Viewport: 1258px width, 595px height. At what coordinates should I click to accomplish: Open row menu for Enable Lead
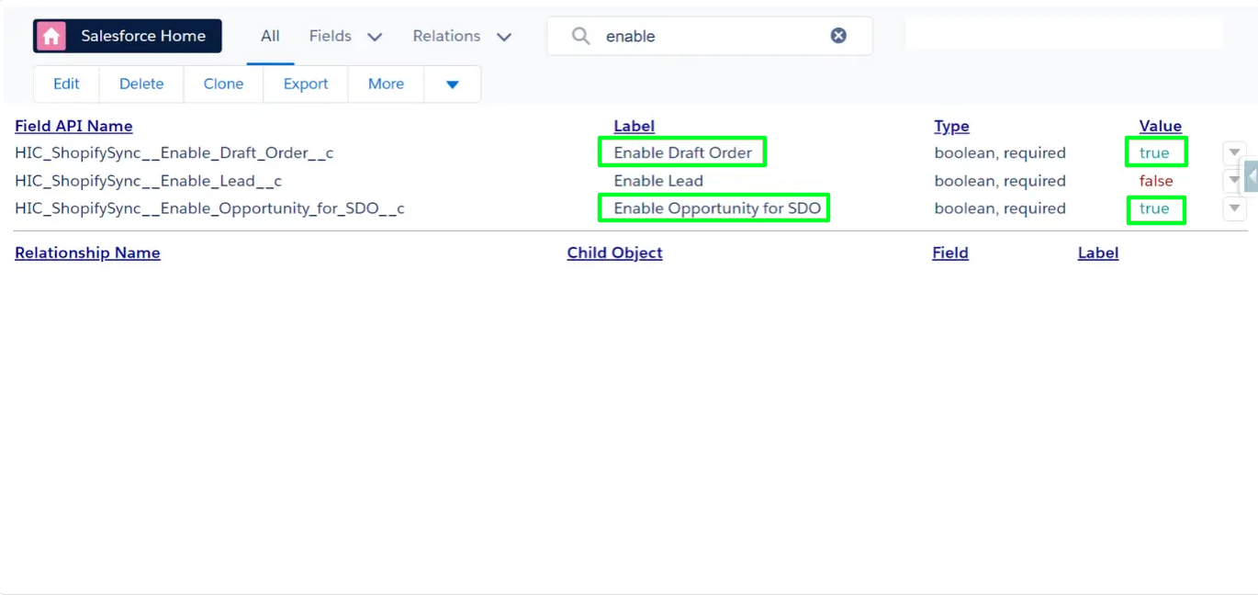(1234, 181)
